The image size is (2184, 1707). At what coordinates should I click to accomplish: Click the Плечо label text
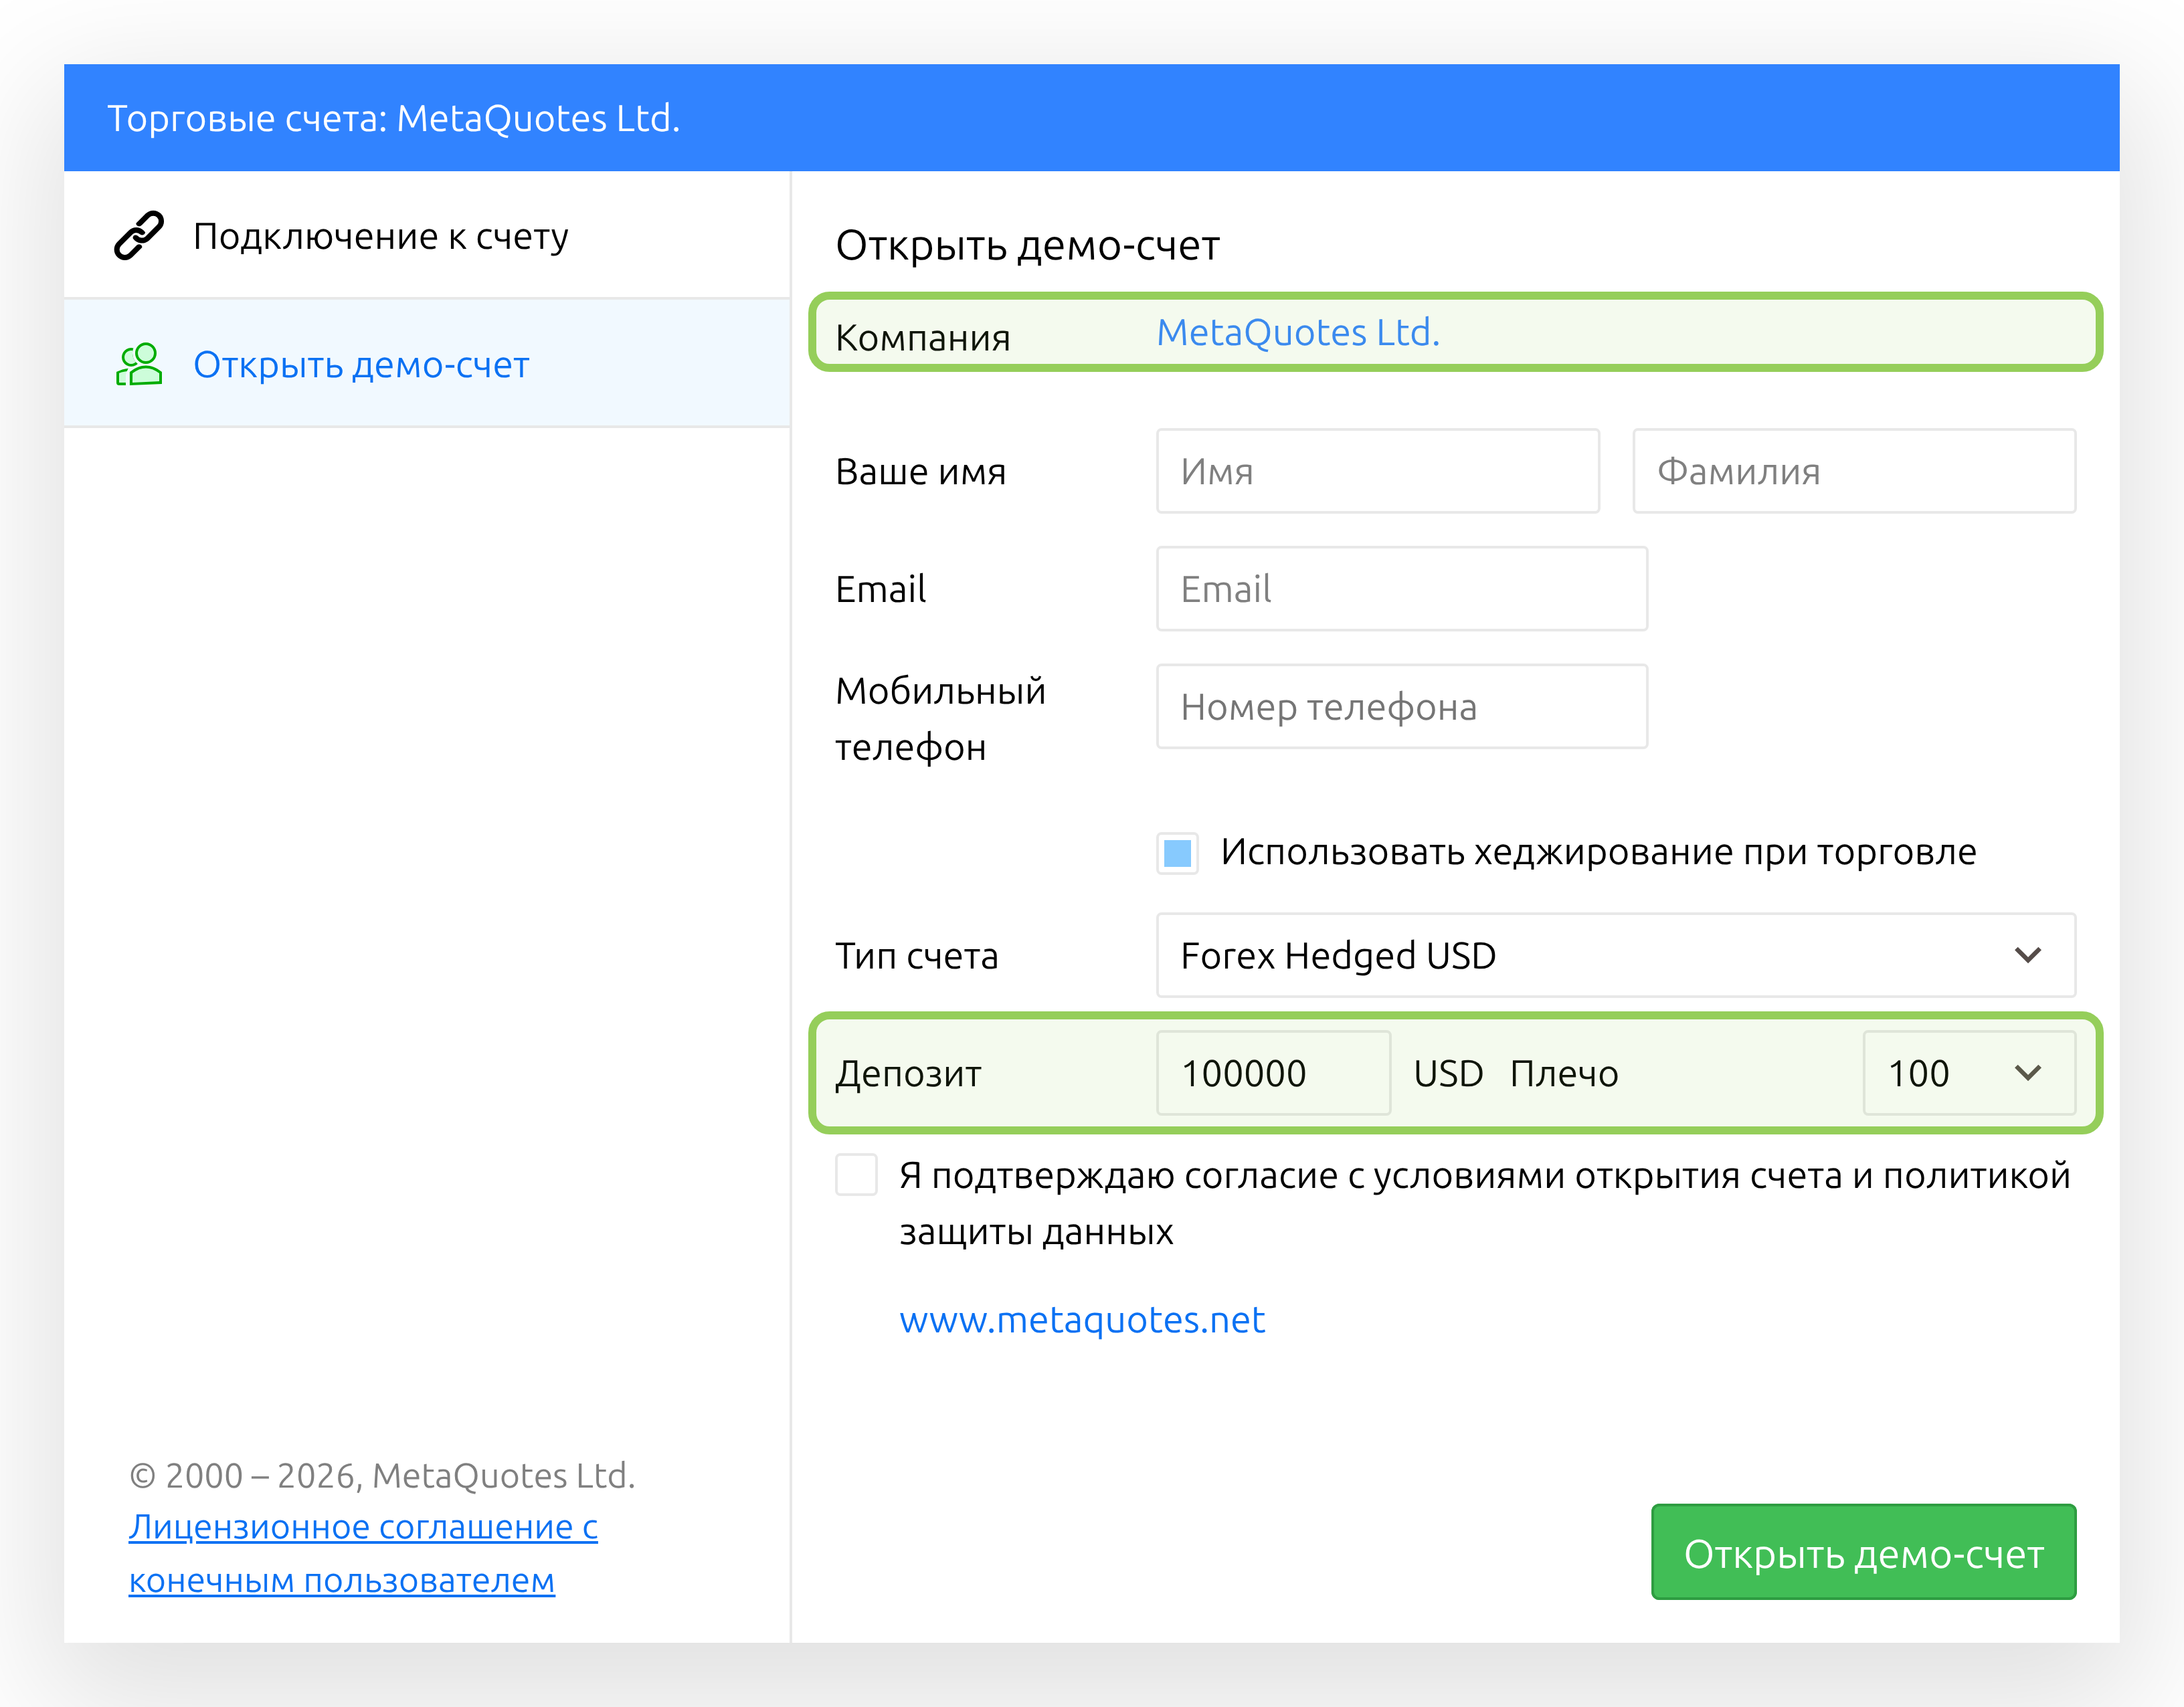(1564, 1074)
